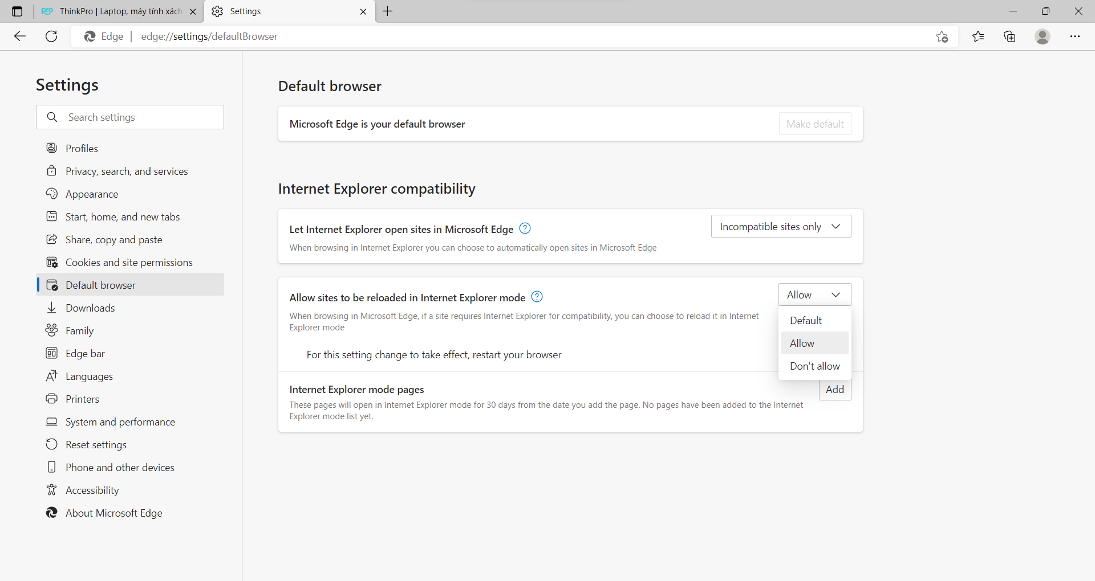Click the Downloads arrow icon

tap(51, 308)
